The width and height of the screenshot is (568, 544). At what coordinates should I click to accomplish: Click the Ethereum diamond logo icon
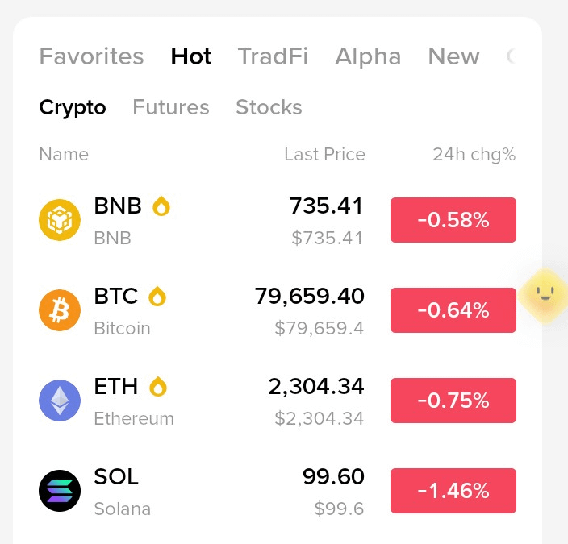[60, 401]
